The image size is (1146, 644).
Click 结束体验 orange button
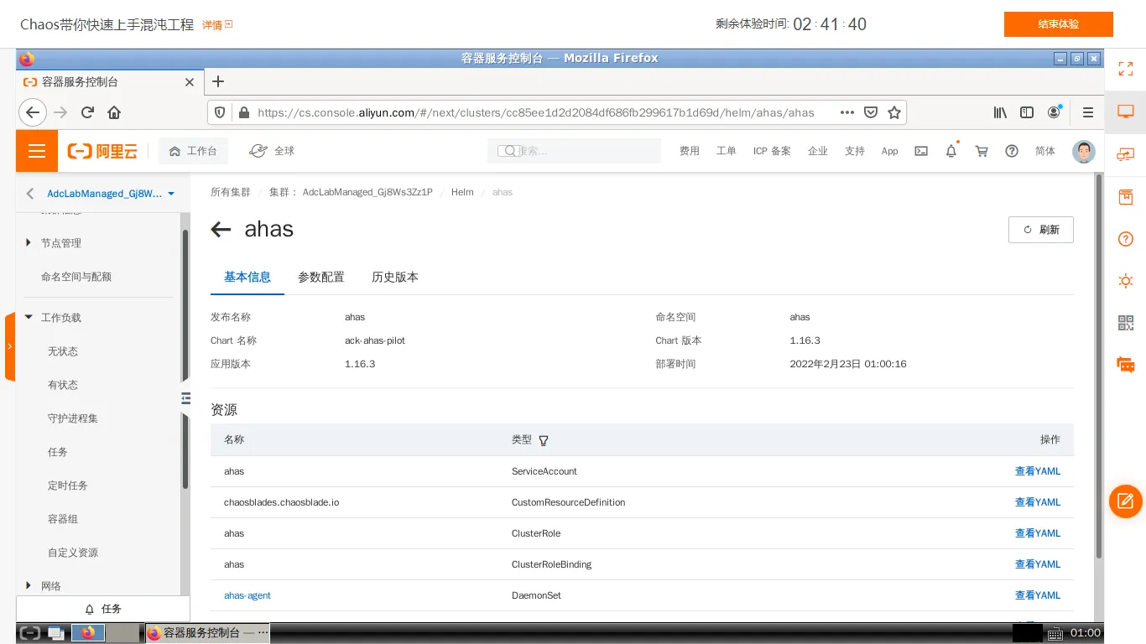(1059, 24)
